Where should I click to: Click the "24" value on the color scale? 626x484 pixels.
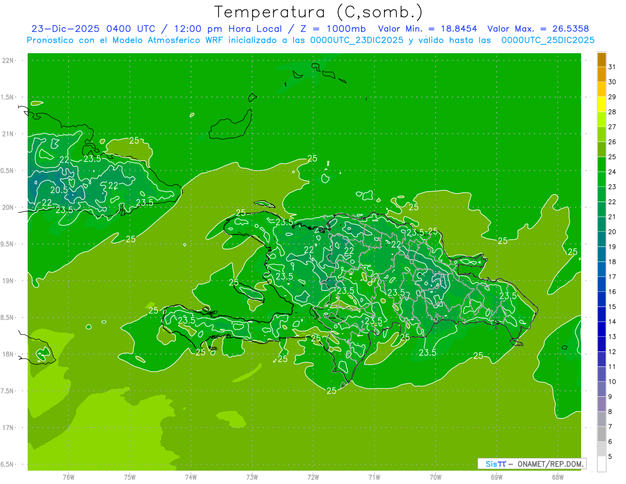click(x=612, y=172)
